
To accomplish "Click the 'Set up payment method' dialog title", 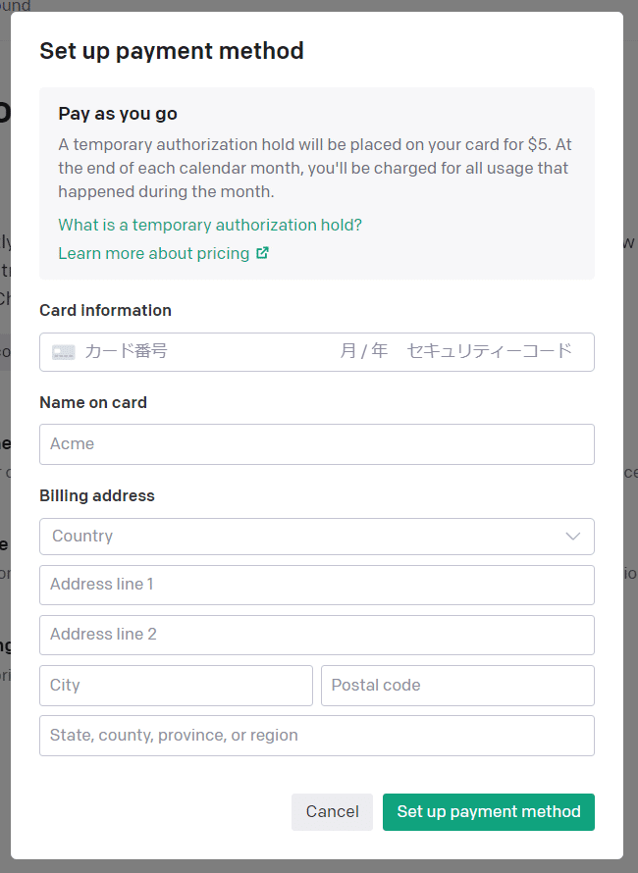I will (172, 51).
